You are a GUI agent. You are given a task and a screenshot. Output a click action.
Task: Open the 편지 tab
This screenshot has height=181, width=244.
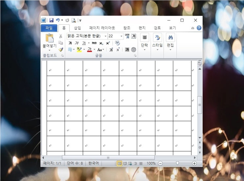tap(142, 28)
